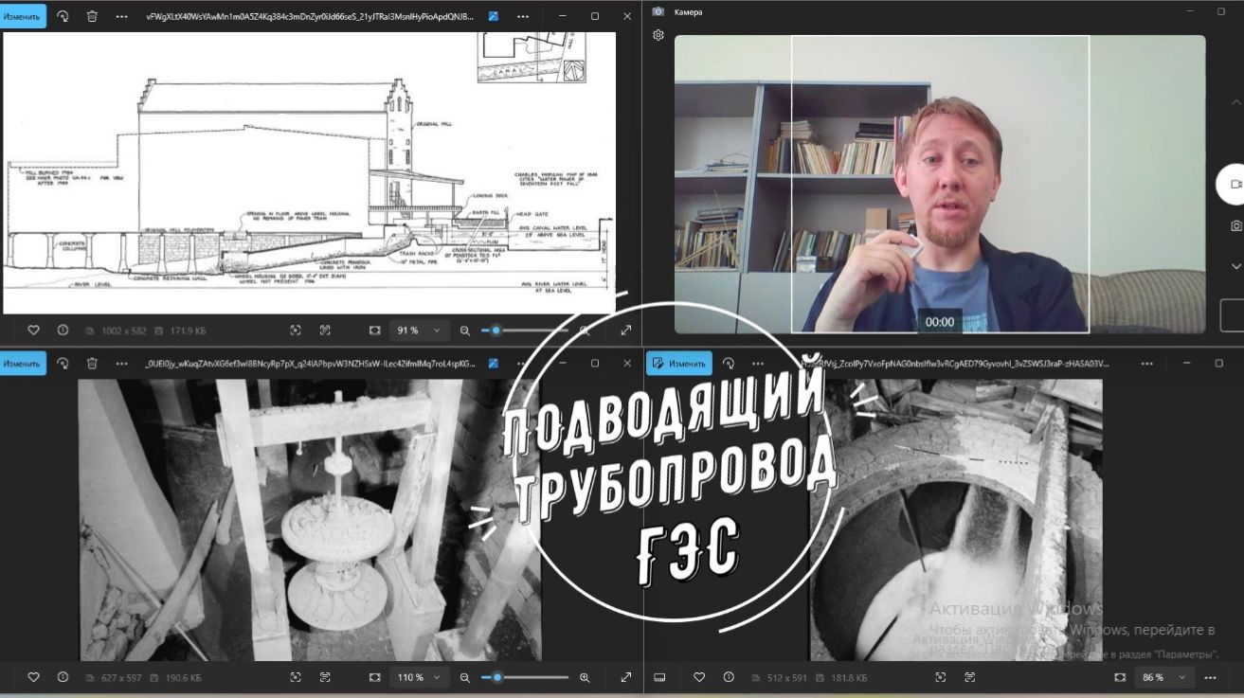Open the Designer icon in the diagram window
The height and width of the screenshot is (698, 1244).
point(494,16)
